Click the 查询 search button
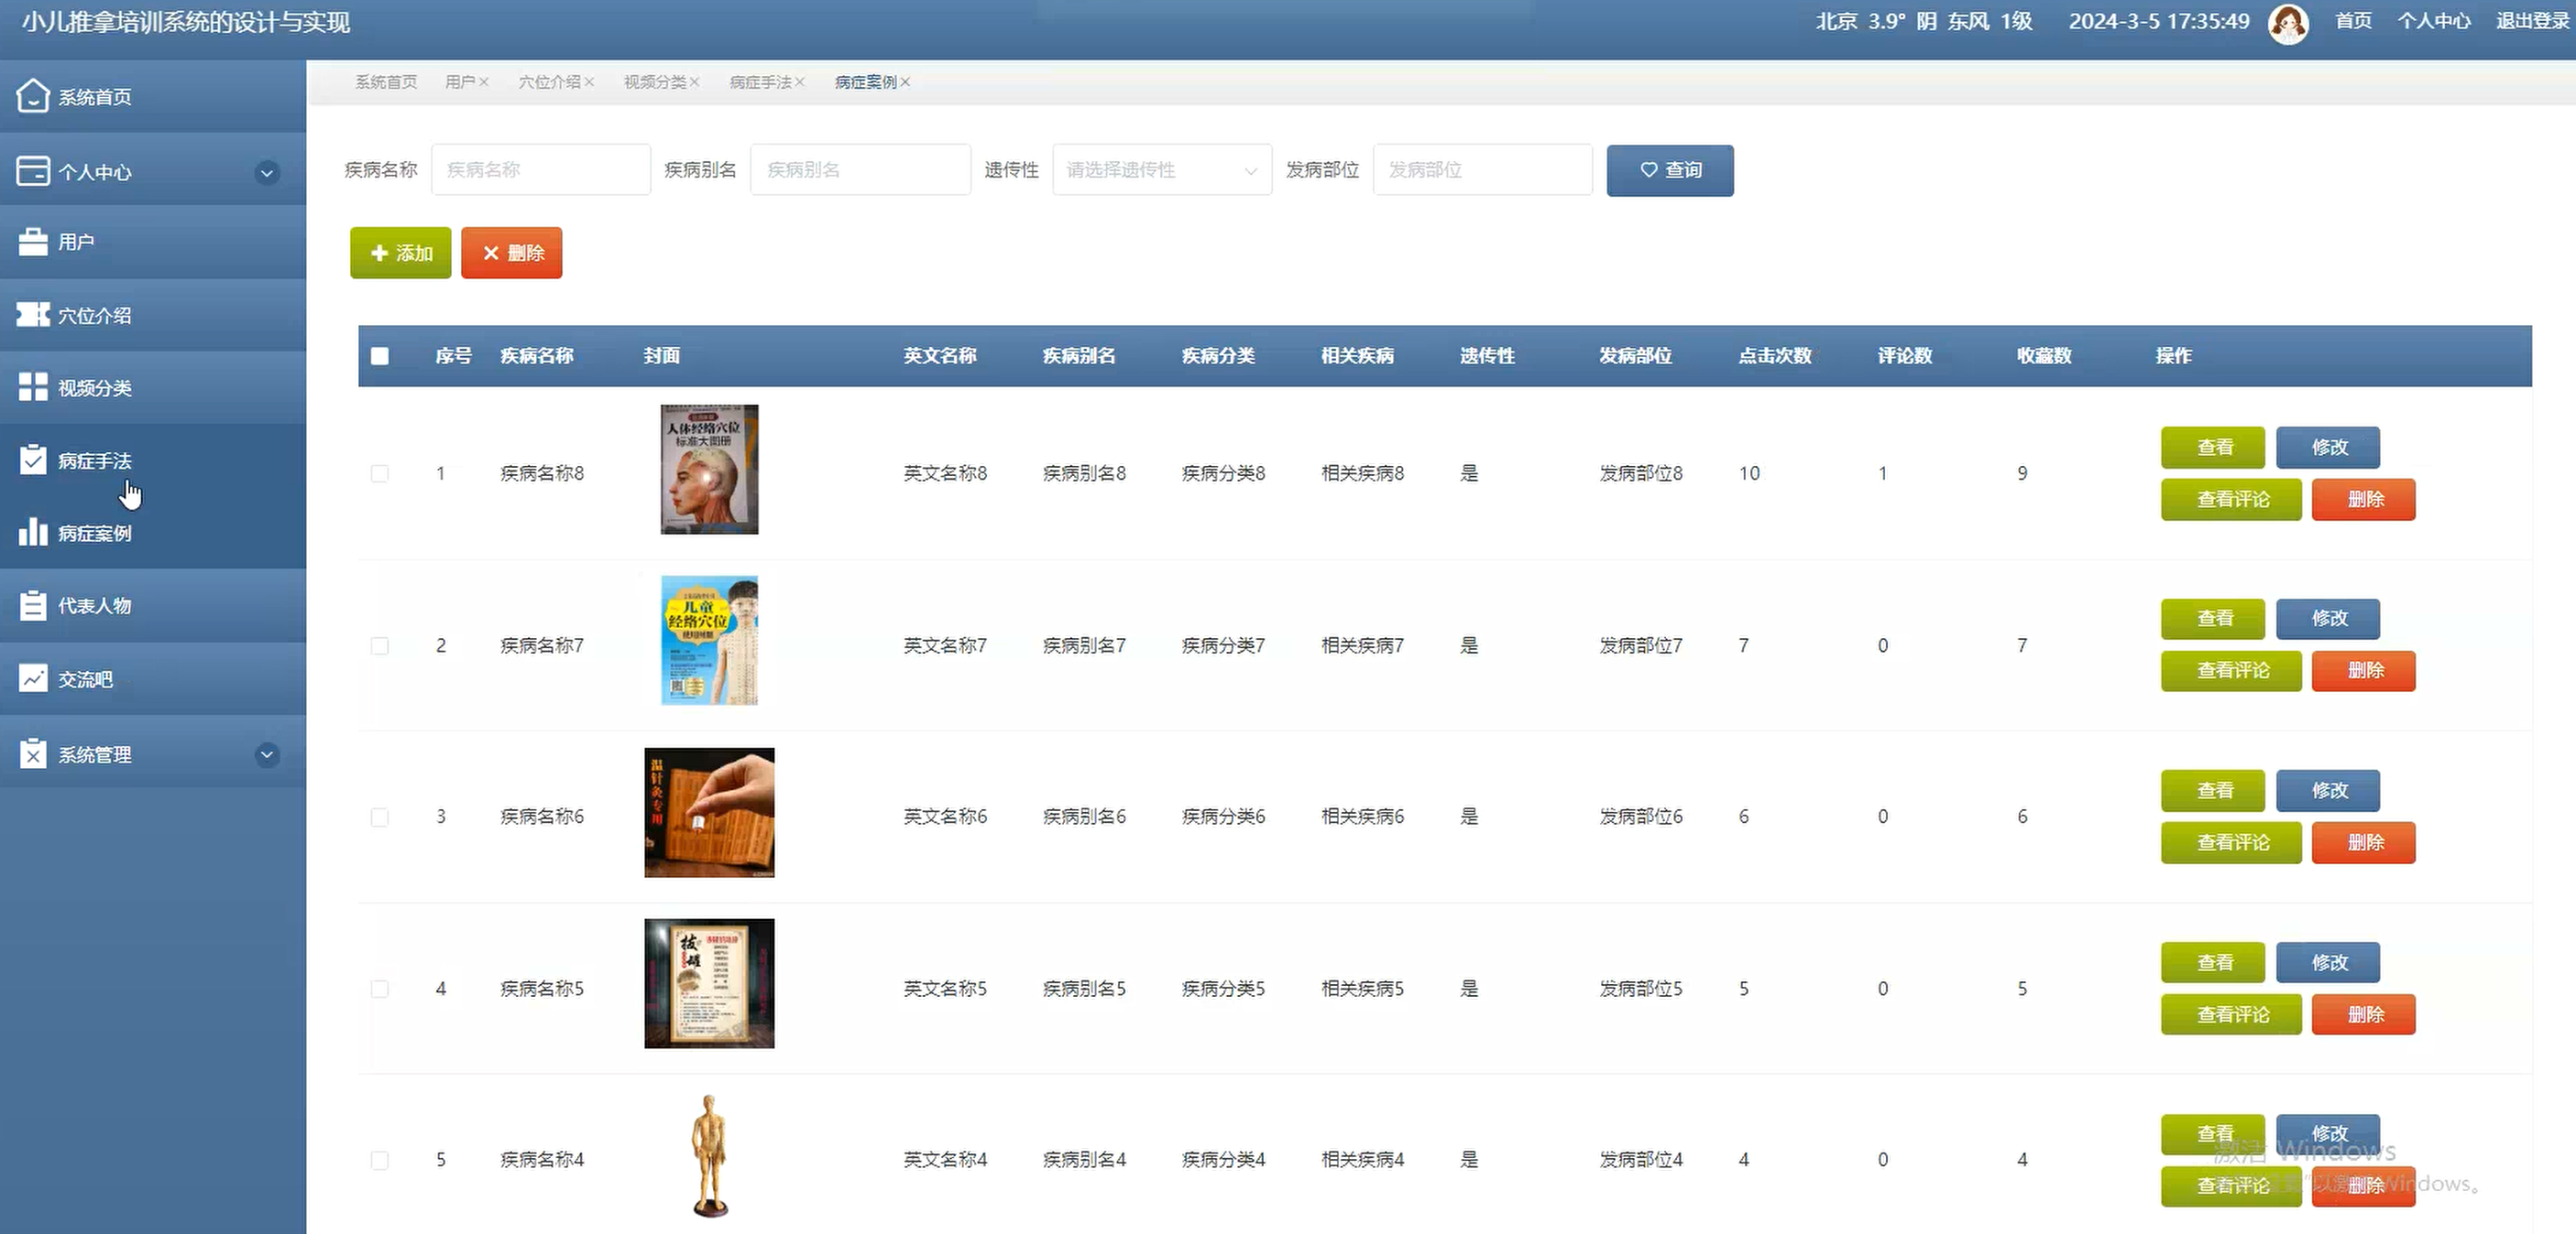2576x1234 pixels. [1670, 170]
